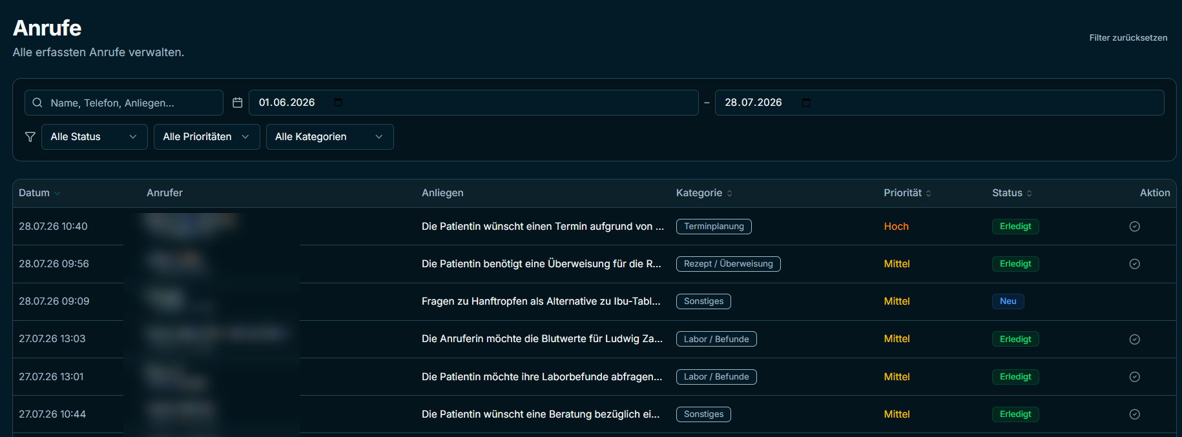The width and height of the screenshot is (1182, 437).
Task: Click date cell 27.07.26 13:01
Action: tap(51, 377)
